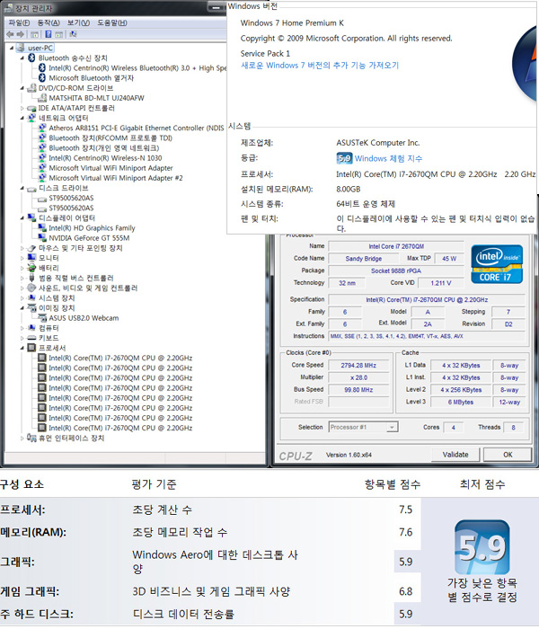Open the 파일(F) menu in Device Manager
This screenshot has width=539, height=629.
click(x=19, y=22)
